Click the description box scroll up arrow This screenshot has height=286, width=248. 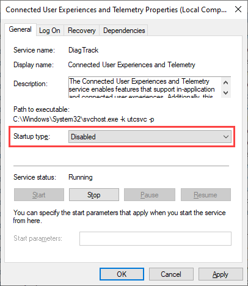pyautogui.click(x=225, y=82)
